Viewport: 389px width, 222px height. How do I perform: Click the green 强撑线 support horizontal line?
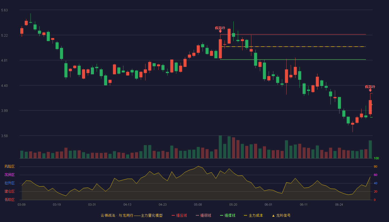293,60
